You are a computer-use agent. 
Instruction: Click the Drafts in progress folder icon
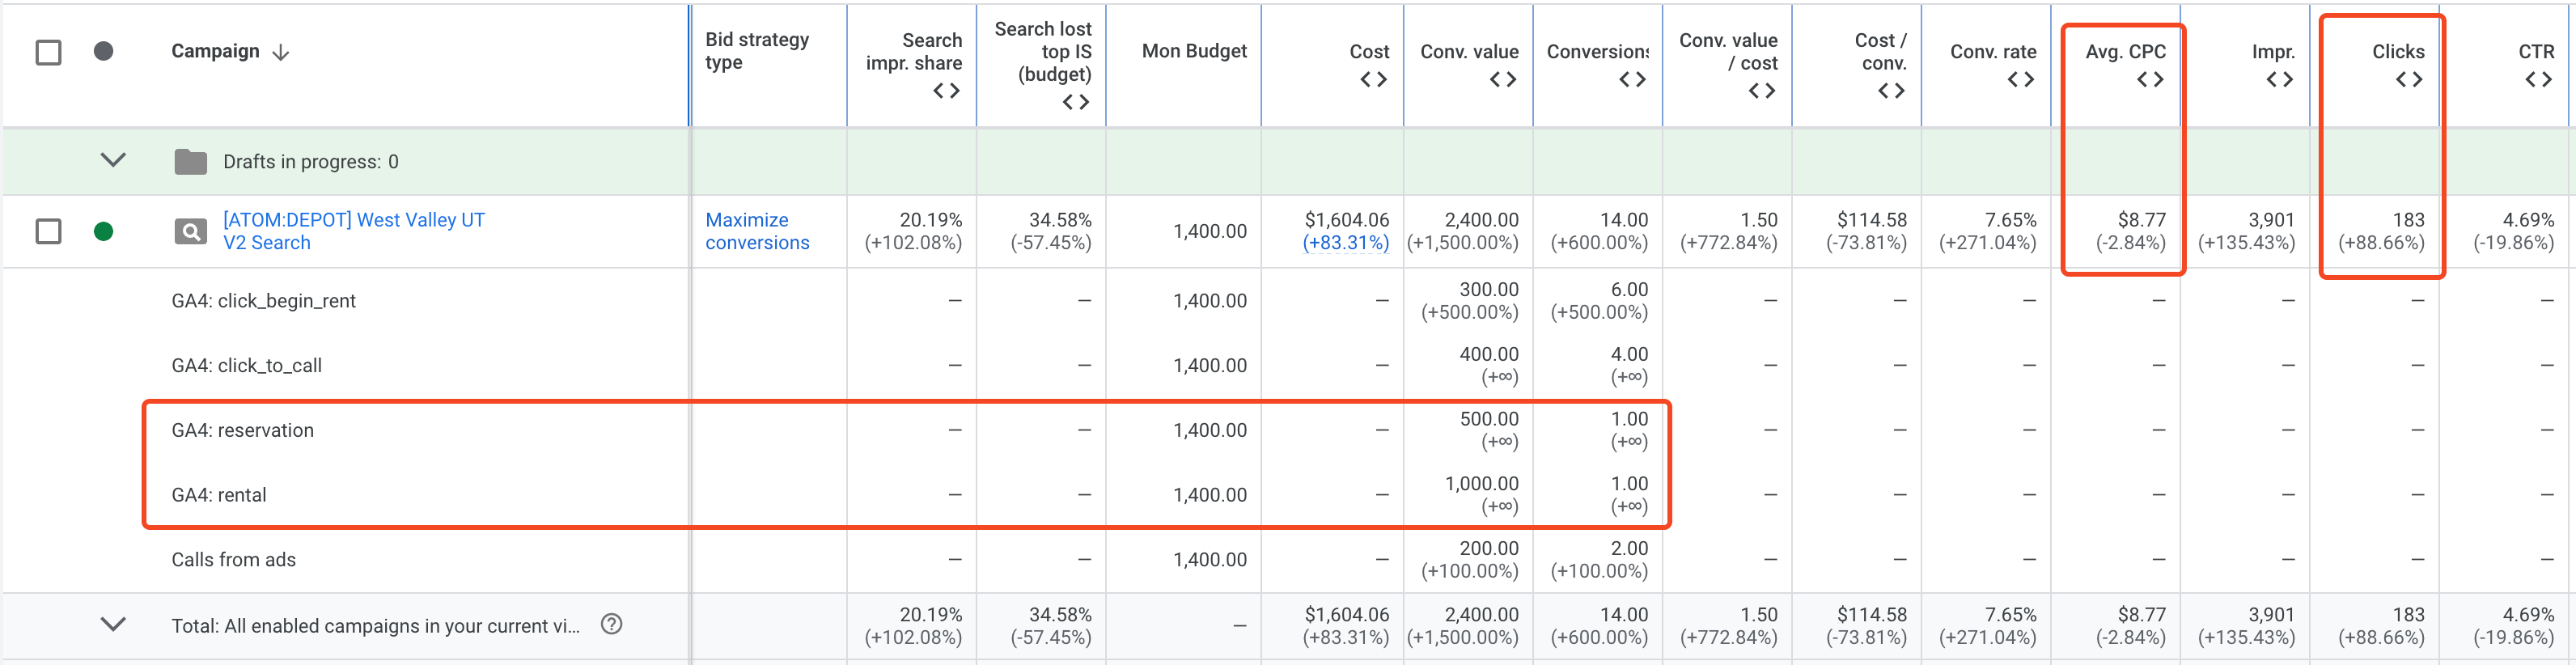click(190, 161)
